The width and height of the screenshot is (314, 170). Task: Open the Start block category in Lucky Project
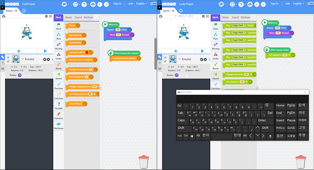point(216,26)
